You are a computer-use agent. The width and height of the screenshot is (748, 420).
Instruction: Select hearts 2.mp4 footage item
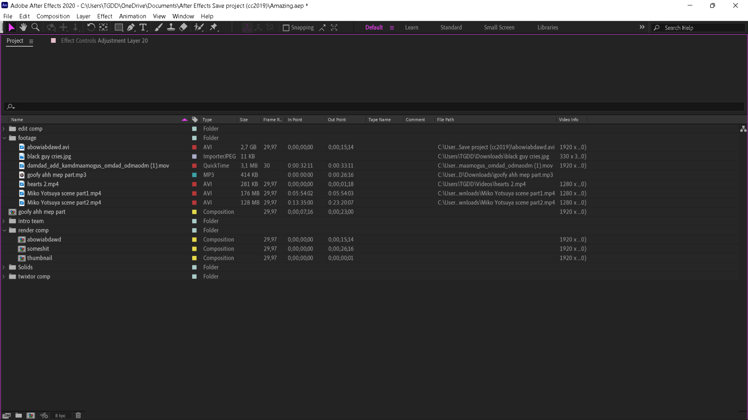(x=43, y=184)
